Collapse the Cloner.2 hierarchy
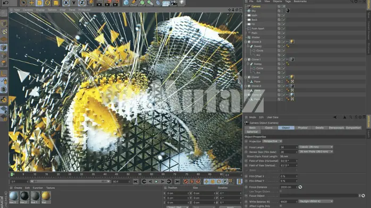The height and width of the screenshot is (208, 371). 246,86
